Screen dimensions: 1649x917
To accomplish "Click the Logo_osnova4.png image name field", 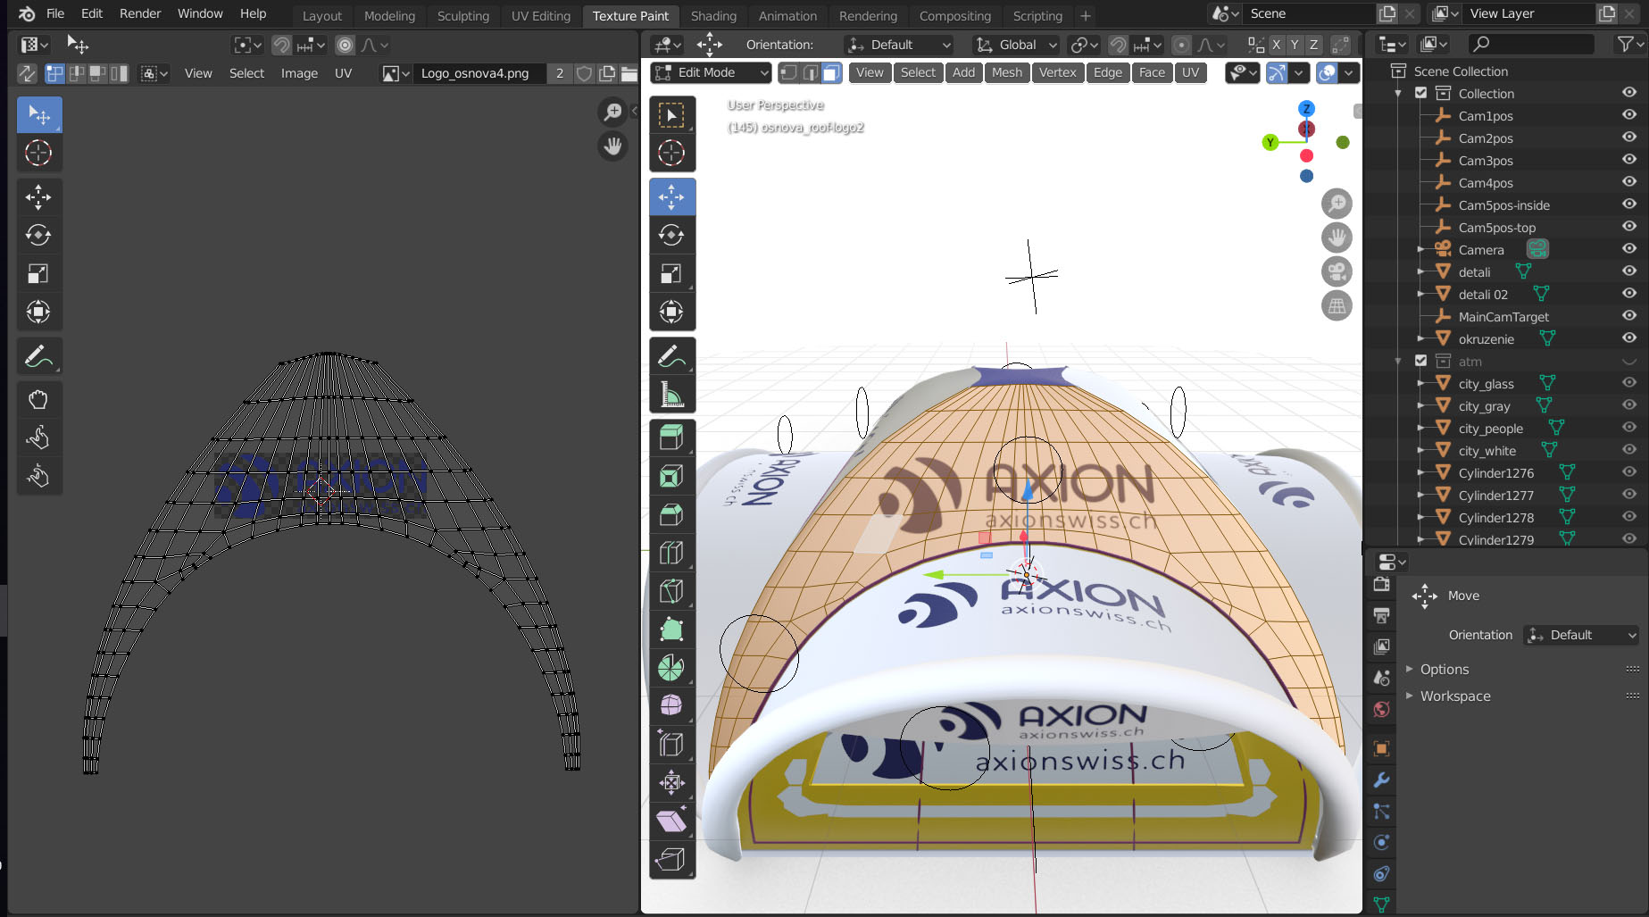I will coord(479,73).
